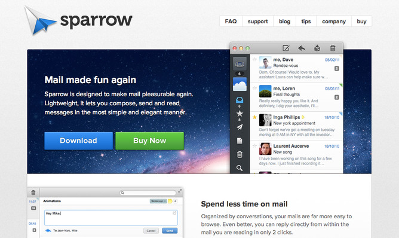This screenshot has width=399, height=238.
Task: Click the message count badge on the Final thoughts conversation
Action: [336, 97]
